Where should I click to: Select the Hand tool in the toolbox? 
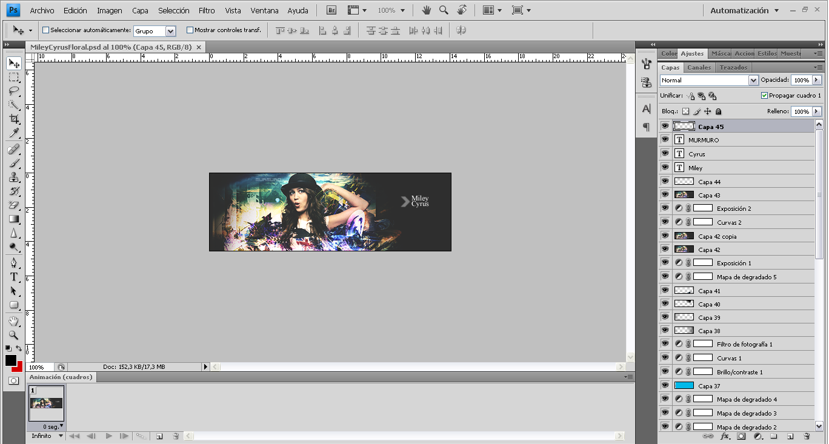tap(14, 321)
